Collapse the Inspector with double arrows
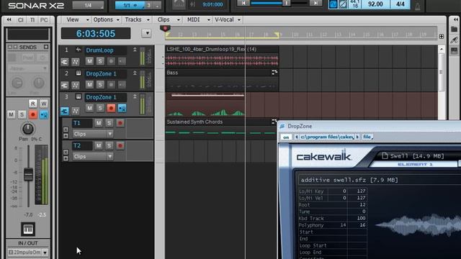 [x=9, y=19]
